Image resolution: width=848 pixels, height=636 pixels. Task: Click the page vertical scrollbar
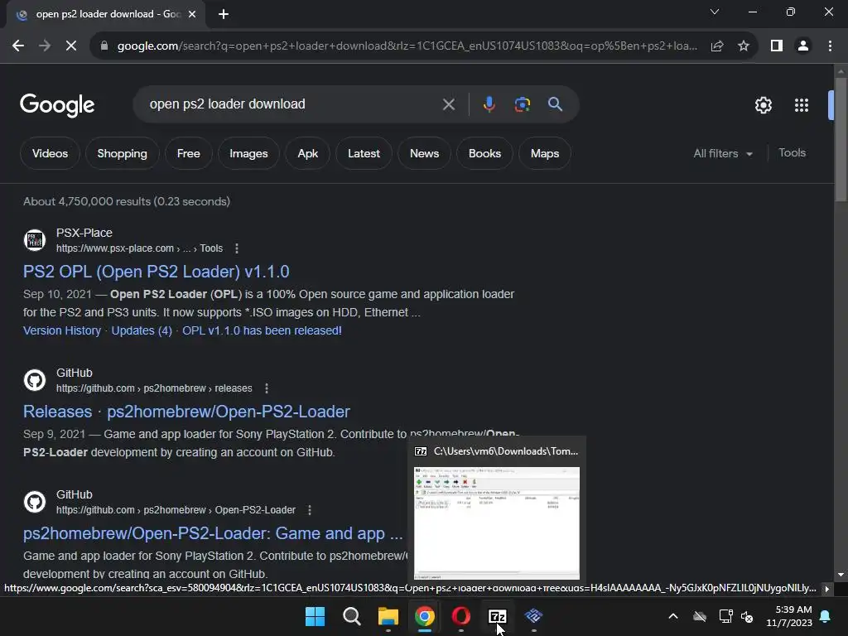pos(841,139)
